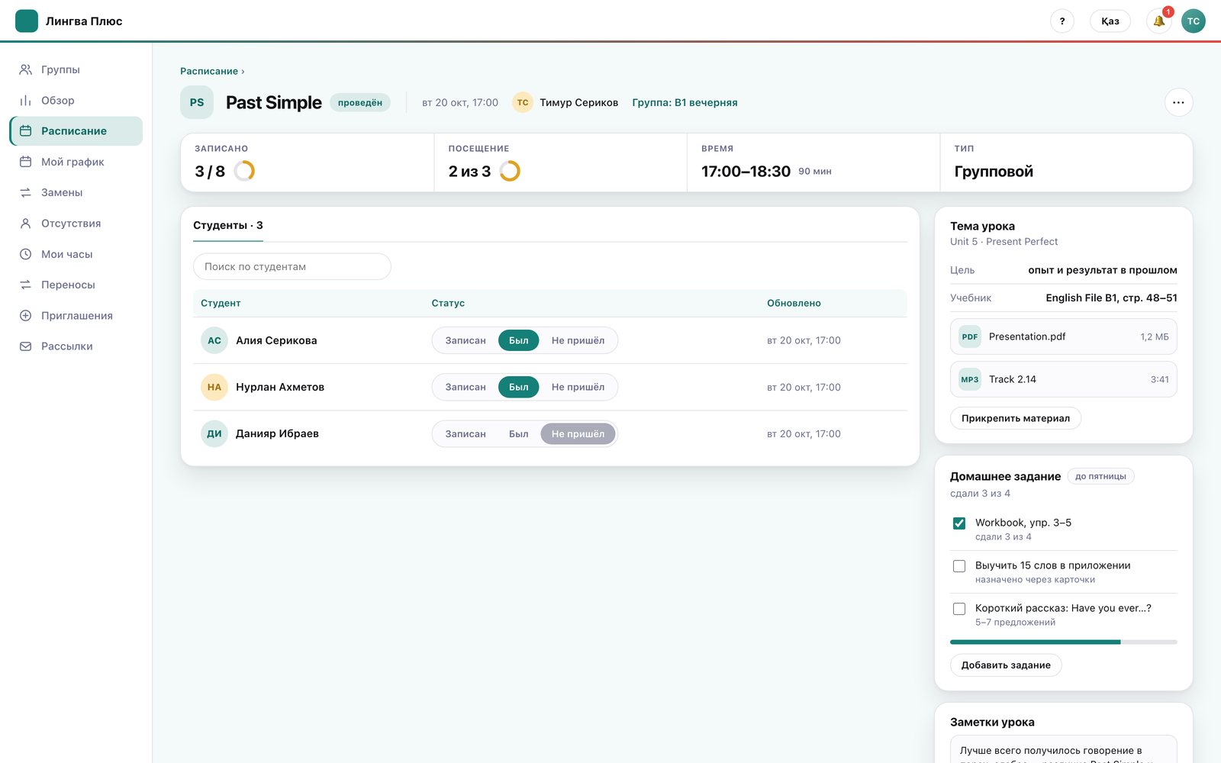The width and height of the screenshot is (1221, 763).
Task: Go to Мой график in the sidebar
Action: click(76, 162)
